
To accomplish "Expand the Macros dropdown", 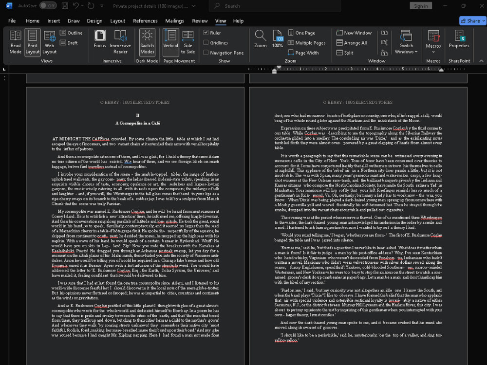I will click(433, 52).
